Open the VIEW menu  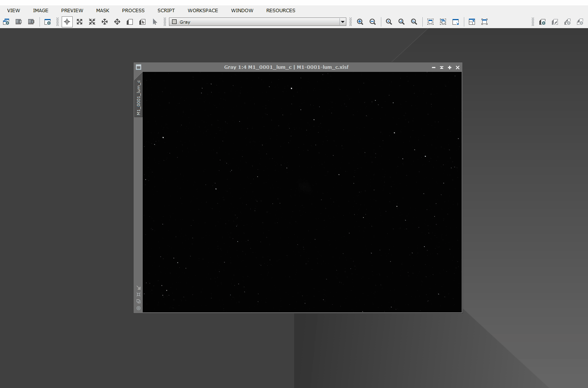coord(14,10)
